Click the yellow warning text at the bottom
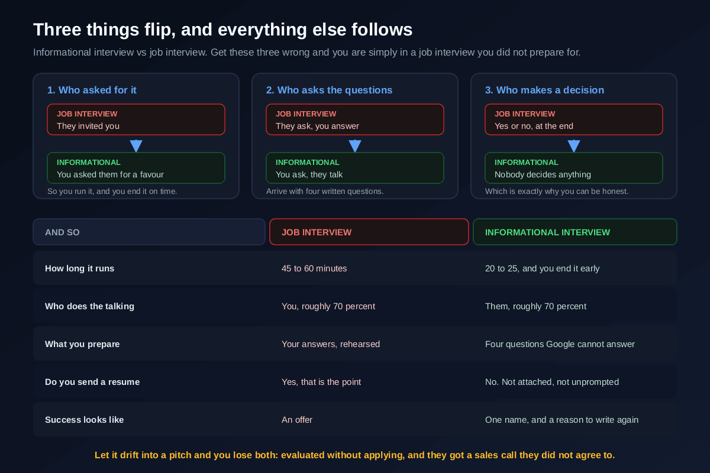The image size is (710, 473). coord(355,455)
